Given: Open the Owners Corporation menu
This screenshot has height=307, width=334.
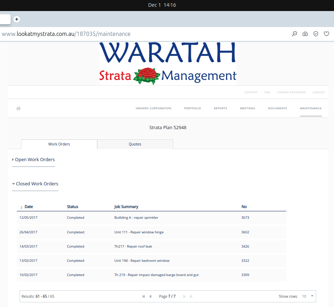Looking at the screenshot, I should (153, 108).
